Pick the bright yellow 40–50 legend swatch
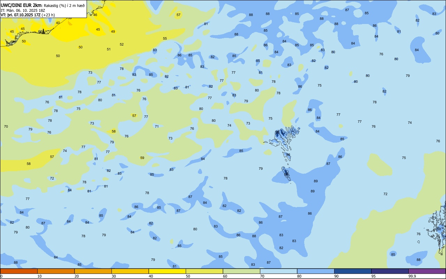446x279 pixels. click(167, 271)
